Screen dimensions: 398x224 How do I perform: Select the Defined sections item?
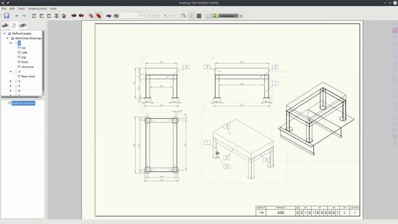[24, 103]
